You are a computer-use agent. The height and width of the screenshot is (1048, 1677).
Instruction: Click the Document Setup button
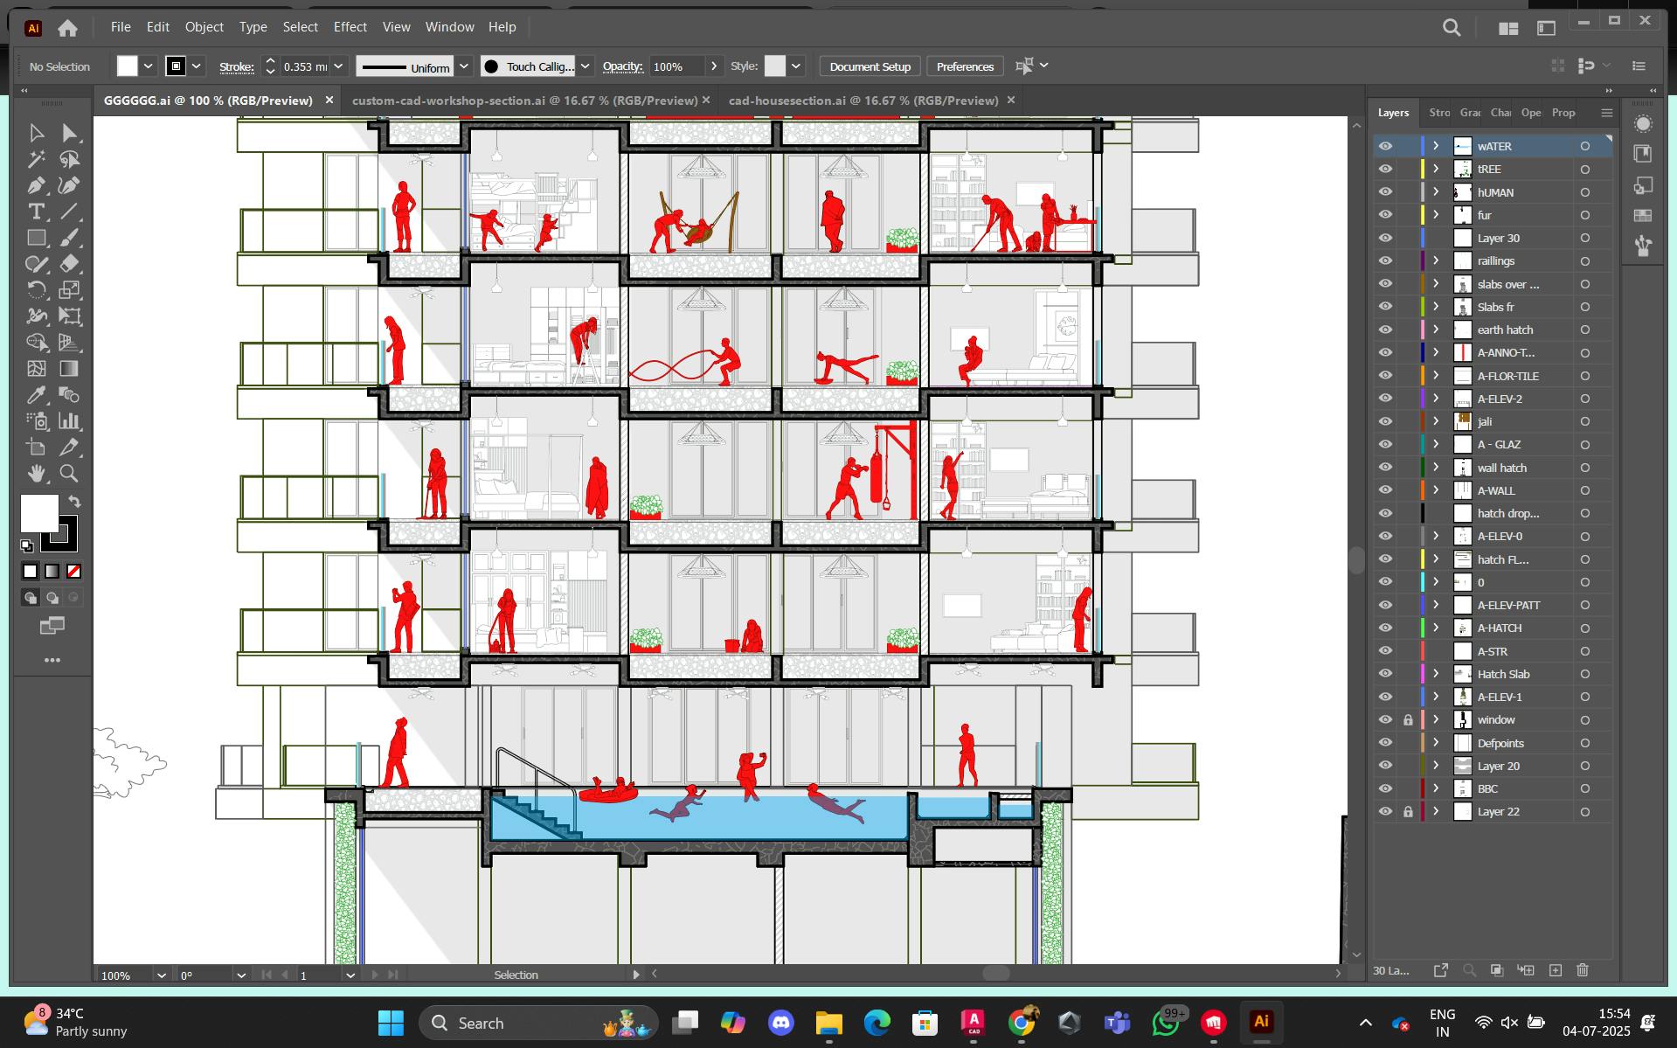tap(870, 66)
